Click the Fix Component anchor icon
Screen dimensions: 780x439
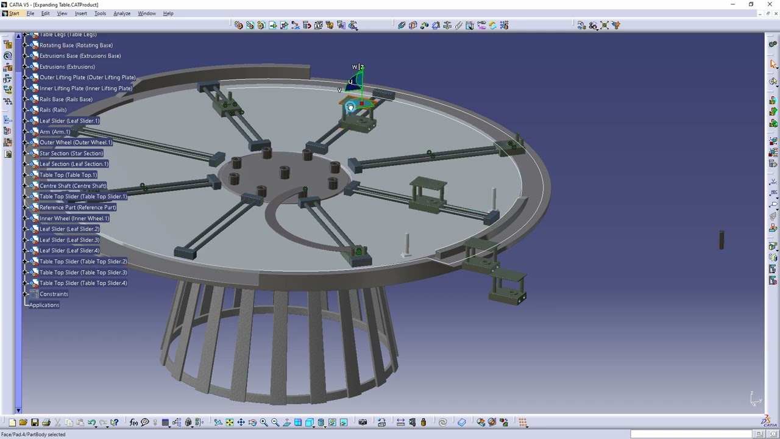[x=447, y=25]
